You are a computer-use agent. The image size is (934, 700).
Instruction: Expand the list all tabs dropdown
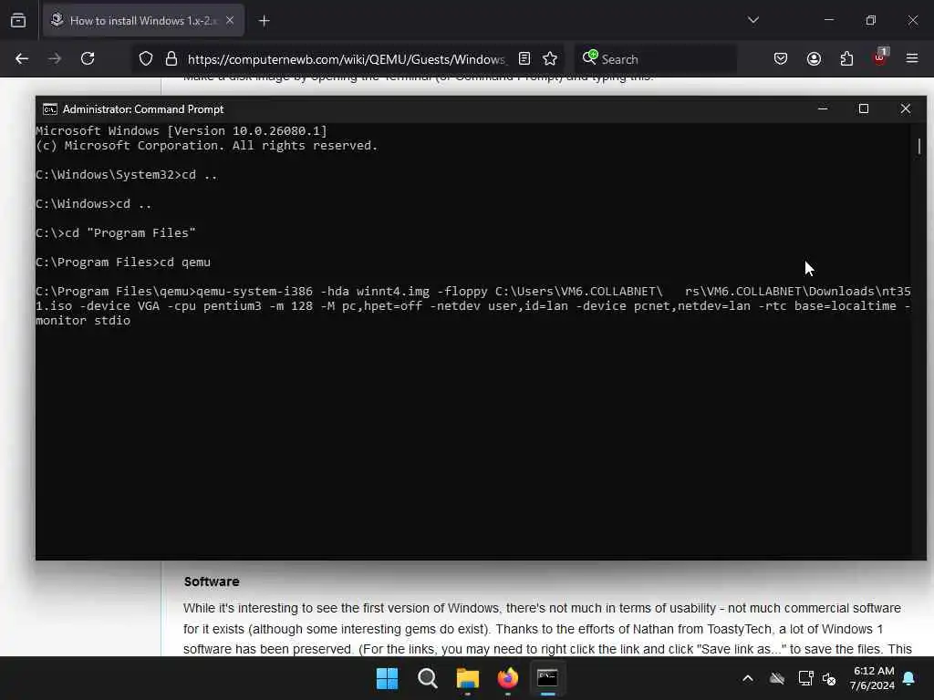click(752, 20)
